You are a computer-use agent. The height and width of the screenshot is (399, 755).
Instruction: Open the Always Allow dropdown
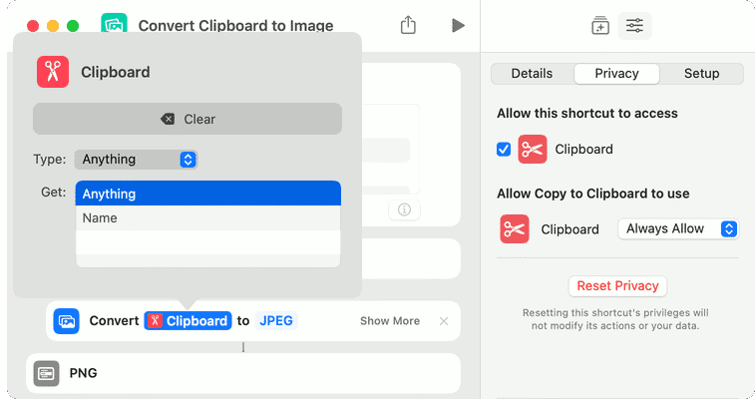[678, 229]
